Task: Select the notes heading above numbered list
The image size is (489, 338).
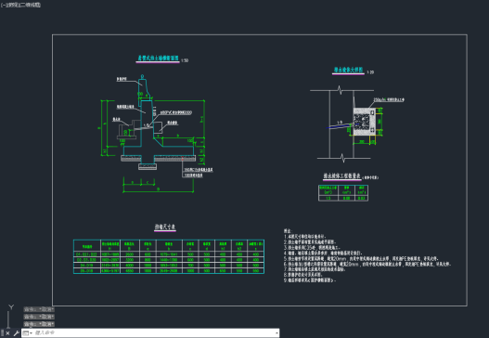Action: 288,231
